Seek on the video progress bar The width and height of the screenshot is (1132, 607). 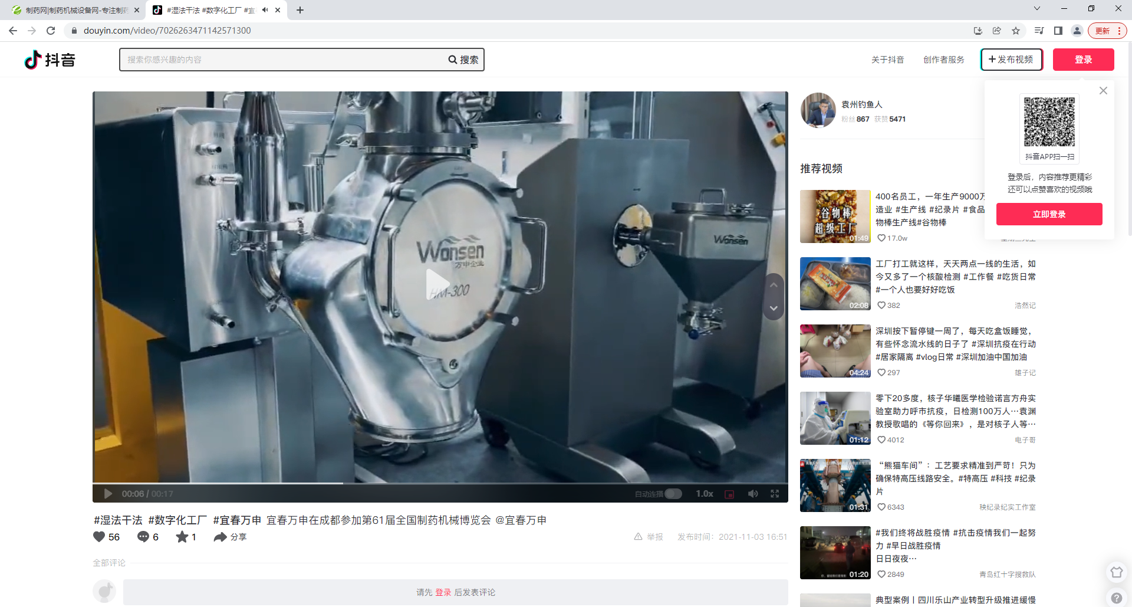tap(440, 483)
